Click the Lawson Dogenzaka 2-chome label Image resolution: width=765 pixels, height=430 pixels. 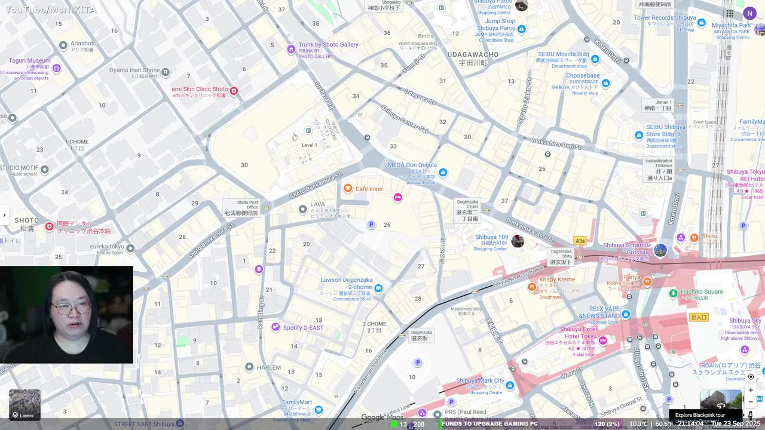347,284
